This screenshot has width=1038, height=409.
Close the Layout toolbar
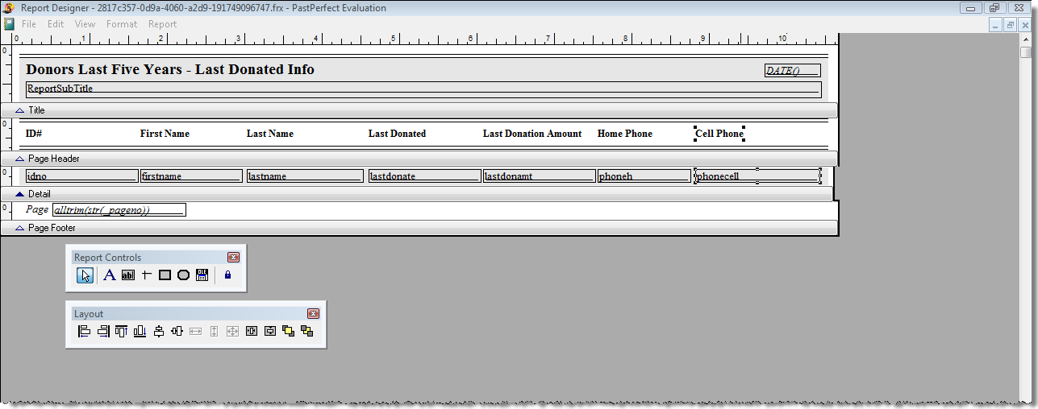point(313,314)
